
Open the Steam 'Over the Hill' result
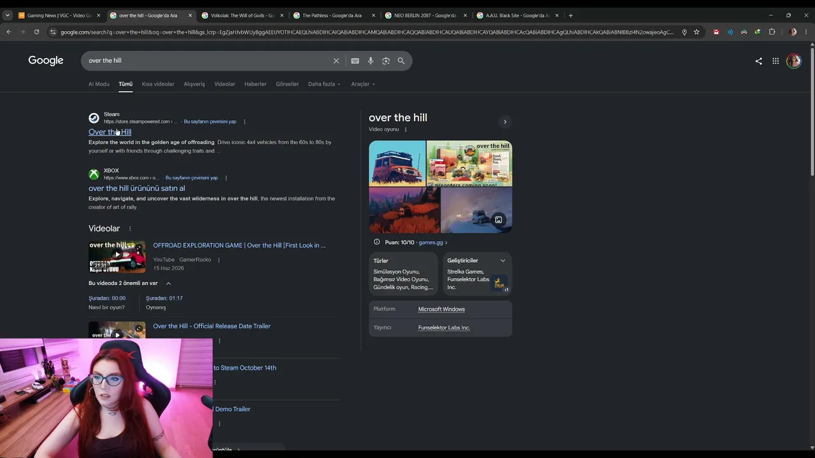pos(110,132)
